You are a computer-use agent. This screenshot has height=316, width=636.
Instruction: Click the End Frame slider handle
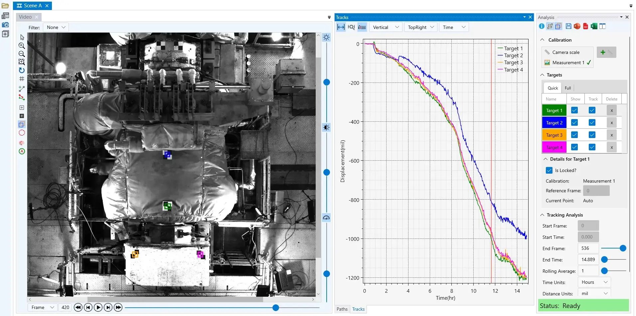pos(623,248)
